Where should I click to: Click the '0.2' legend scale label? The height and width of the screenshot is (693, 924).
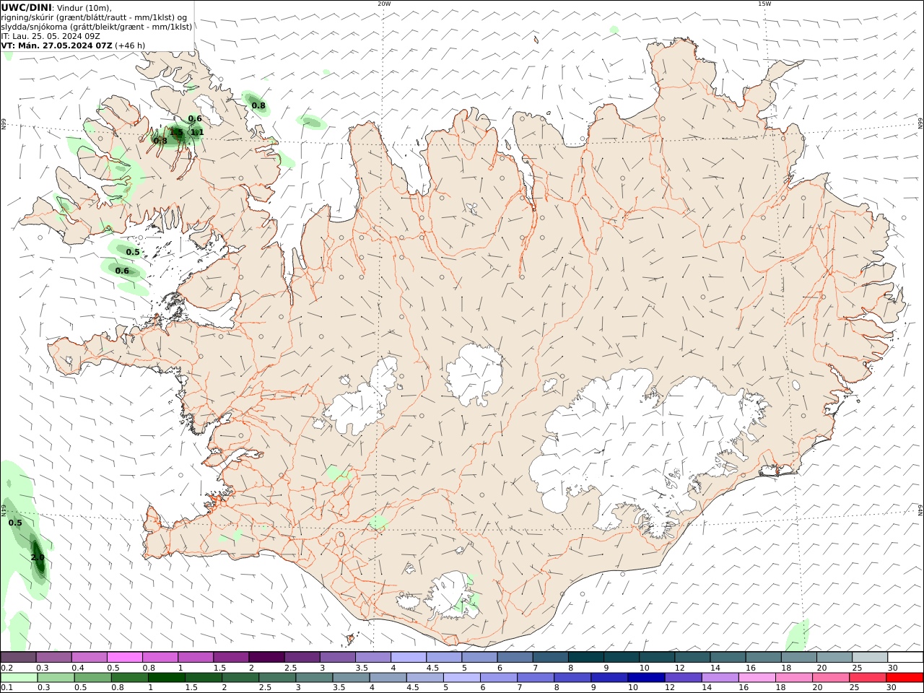pos(7,668)
